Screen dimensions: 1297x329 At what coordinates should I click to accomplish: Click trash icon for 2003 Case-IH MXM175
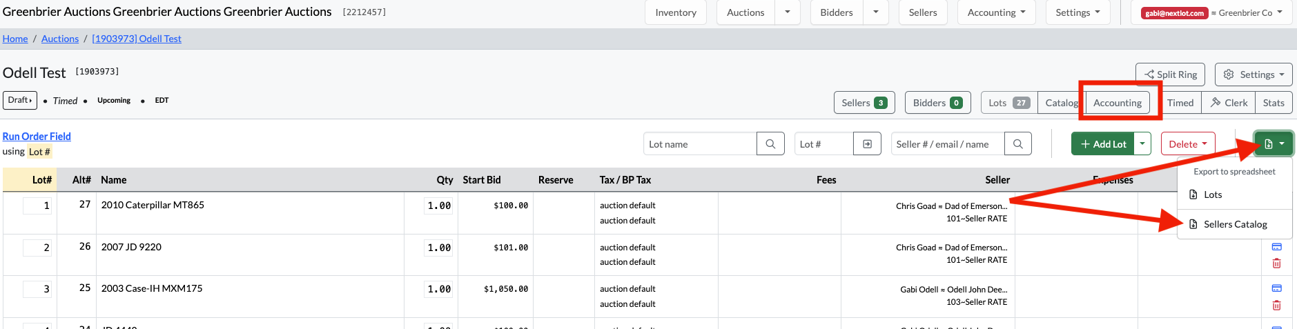pos(1276,305)
